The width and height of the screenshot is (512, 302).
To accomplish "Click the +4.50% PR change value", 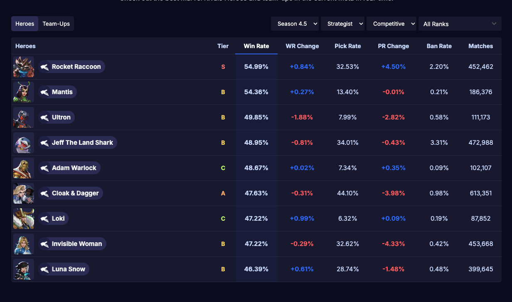I will click(394, 67).
